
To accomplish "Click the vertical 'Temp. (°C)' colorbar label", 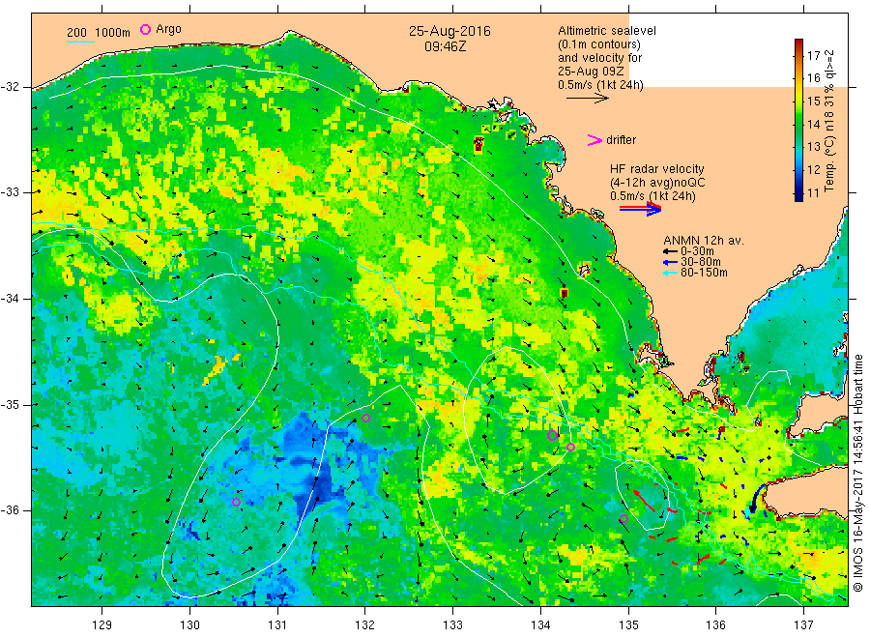I will pos(829,163).
